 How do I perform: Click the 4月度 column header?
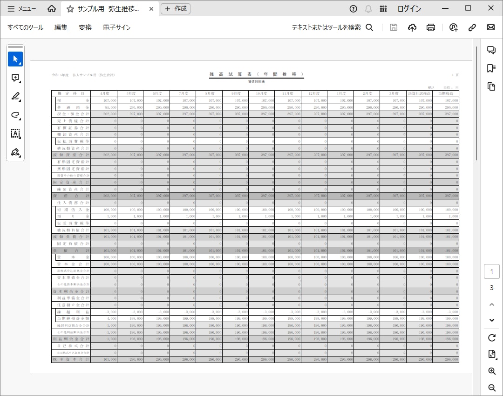(104, 93)
